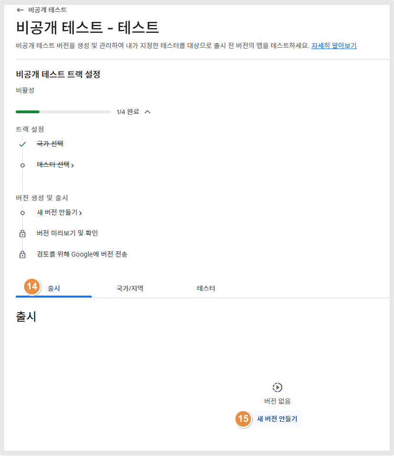Switch to the 국가/지역 tab
394x456 pixels.
point(130,288)
